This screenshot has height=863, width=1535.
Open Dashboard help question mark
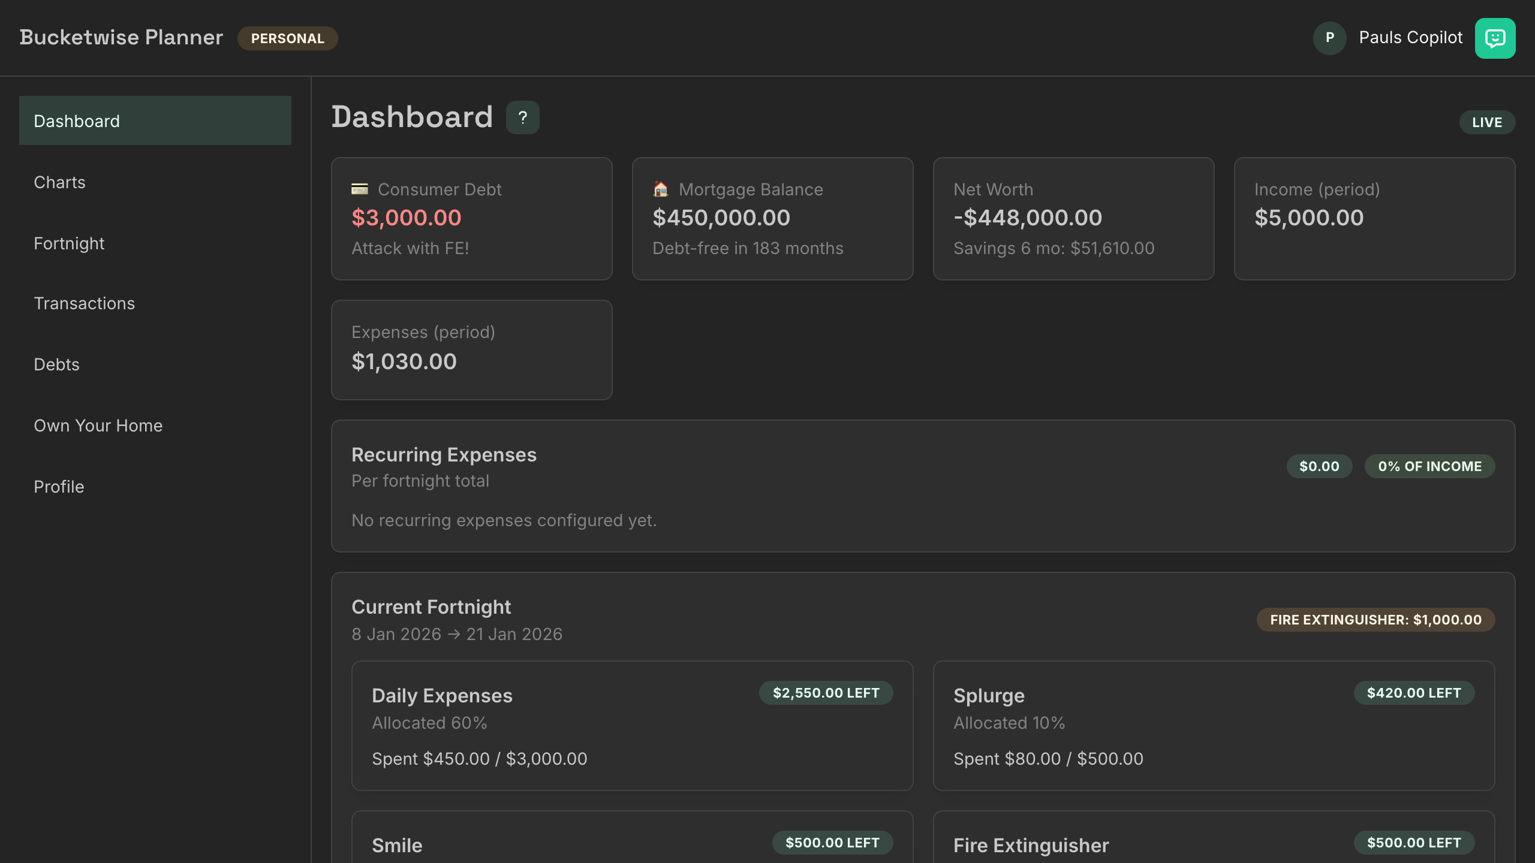(522, 117)
